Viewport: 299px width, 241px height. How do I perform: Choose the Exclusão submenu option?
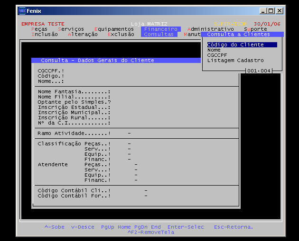[x=121, y=34]
